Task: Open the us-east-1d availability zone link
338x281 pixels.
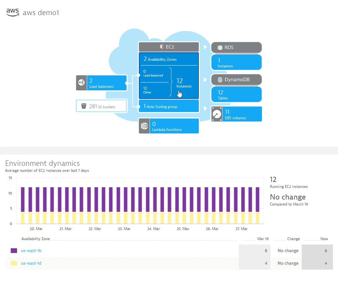Action: click(x=31, y=263)
